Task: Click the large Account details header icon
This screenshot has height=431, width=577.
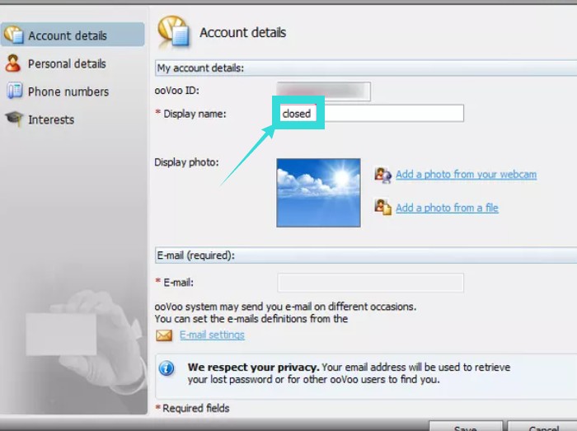Action: click(x=173, y=32)
